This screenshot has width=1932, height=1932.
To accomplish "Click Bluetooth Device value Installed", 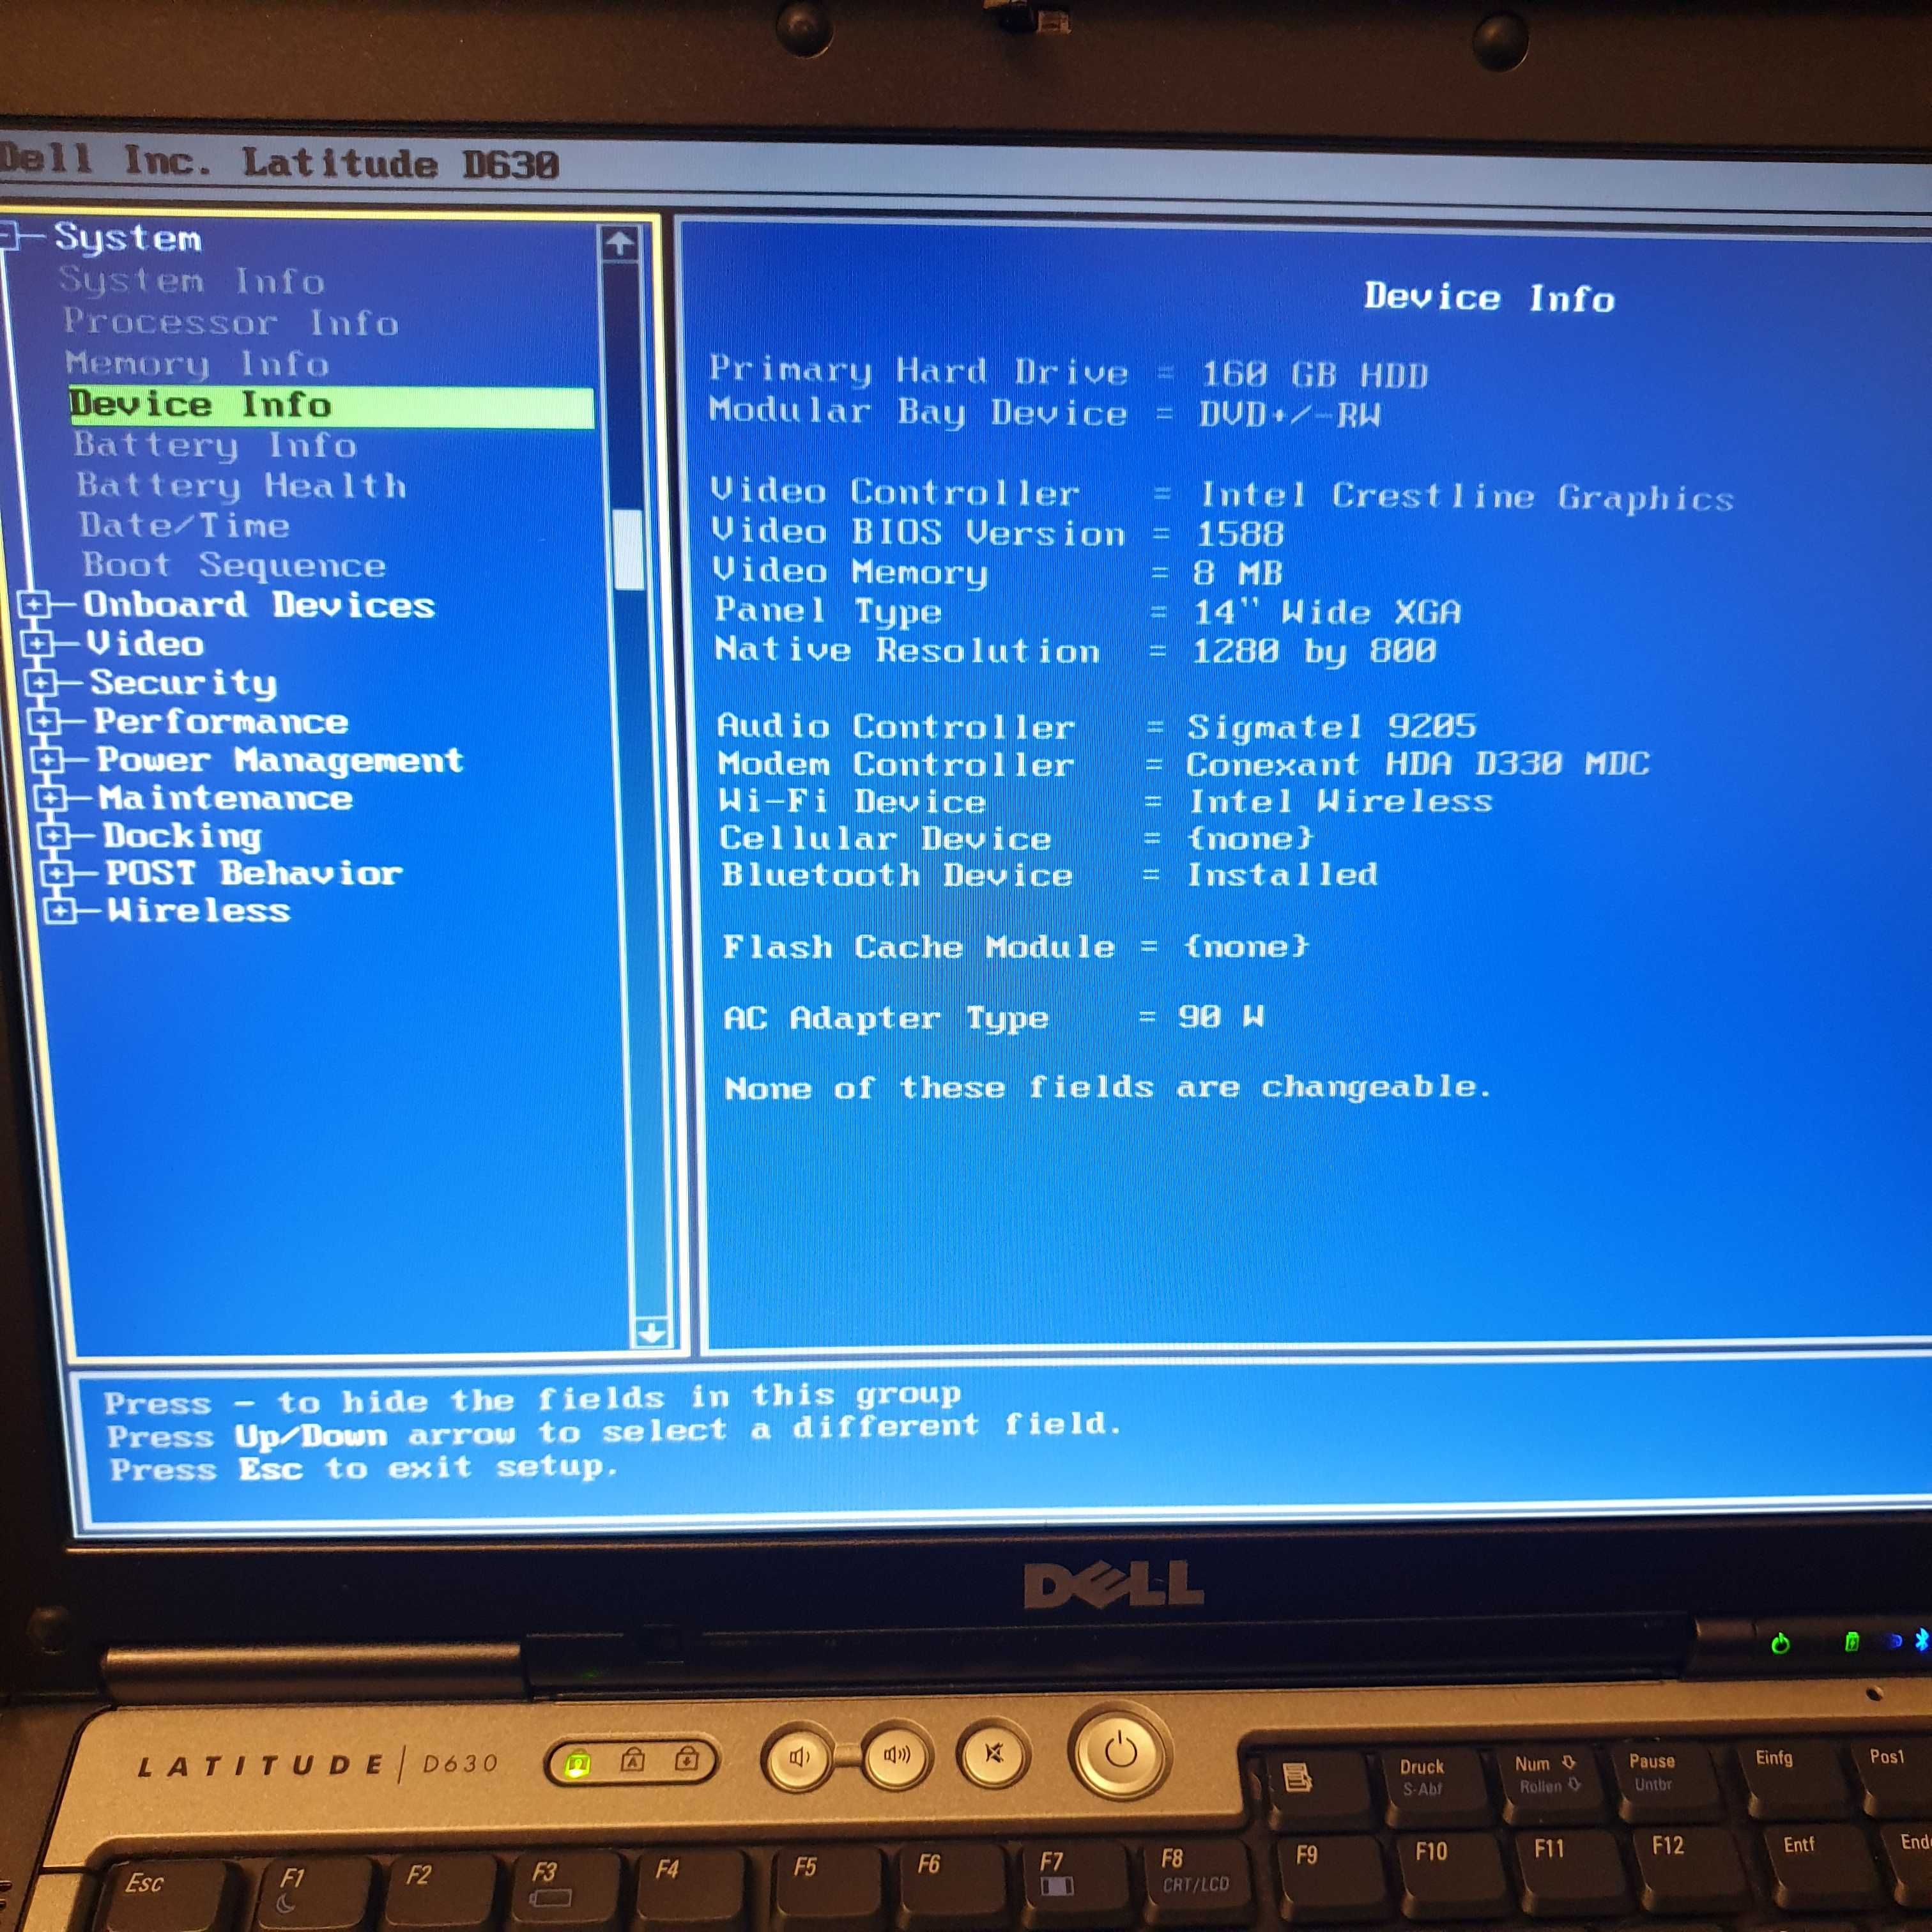I will 1282,875.
